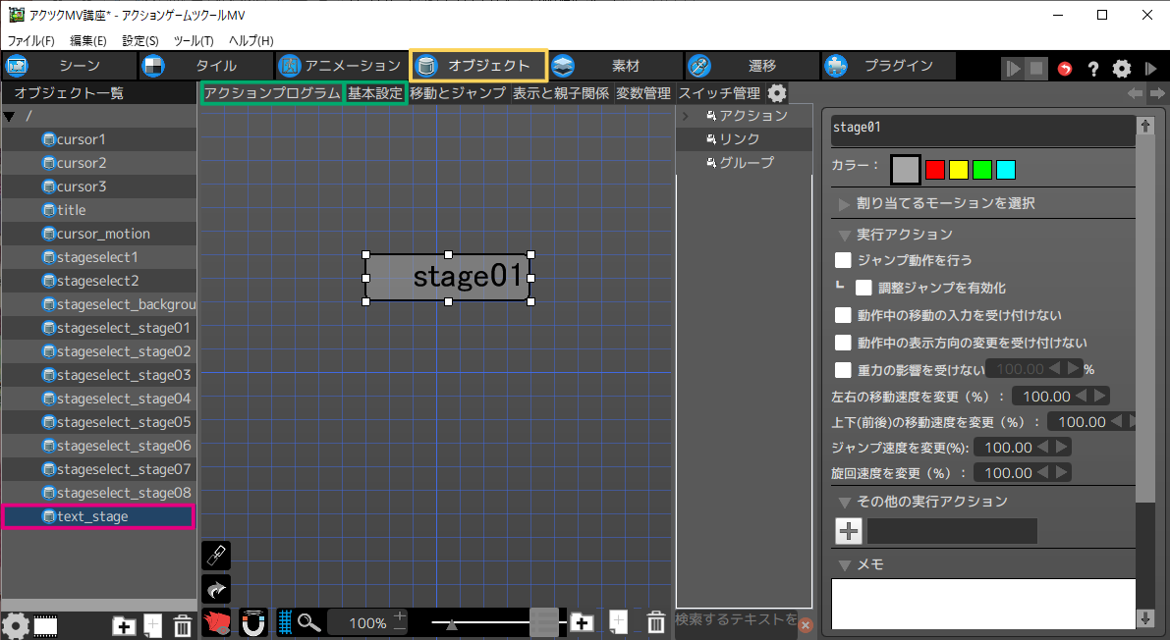This screenshot has height=640, width=1170.
Task: Click the red undo arrow icon
Action: (x=1065, y=69)
